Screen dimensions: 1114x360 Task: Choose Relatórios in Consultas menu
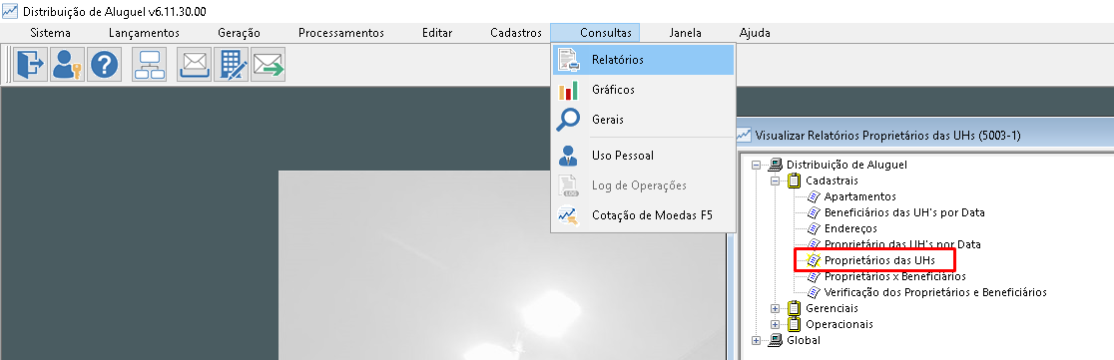(643, 60)
